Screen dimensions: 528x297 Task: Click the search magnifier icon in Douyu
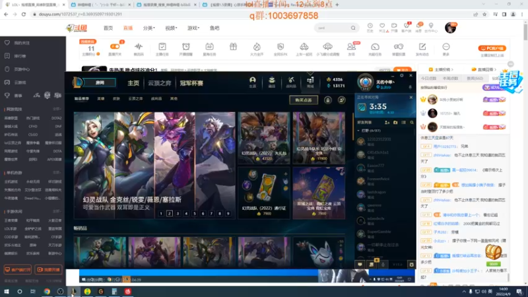coord(353,28)
